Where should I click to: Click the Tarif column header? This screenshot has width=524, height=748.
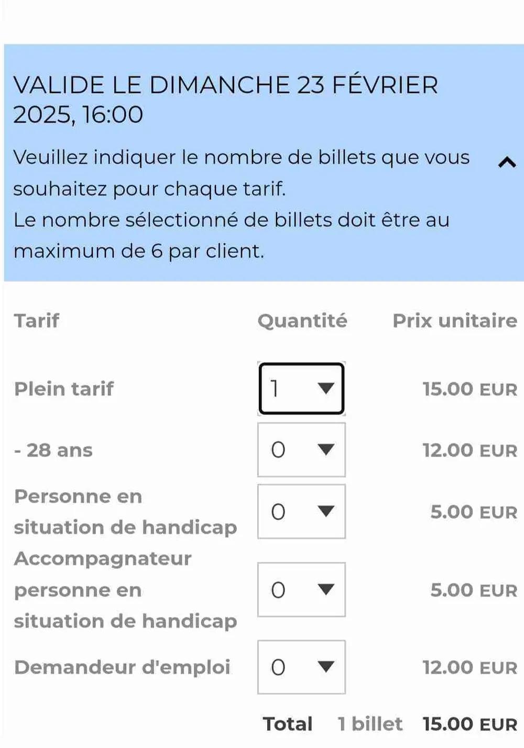pyautogui.click(x=37, y=320)
